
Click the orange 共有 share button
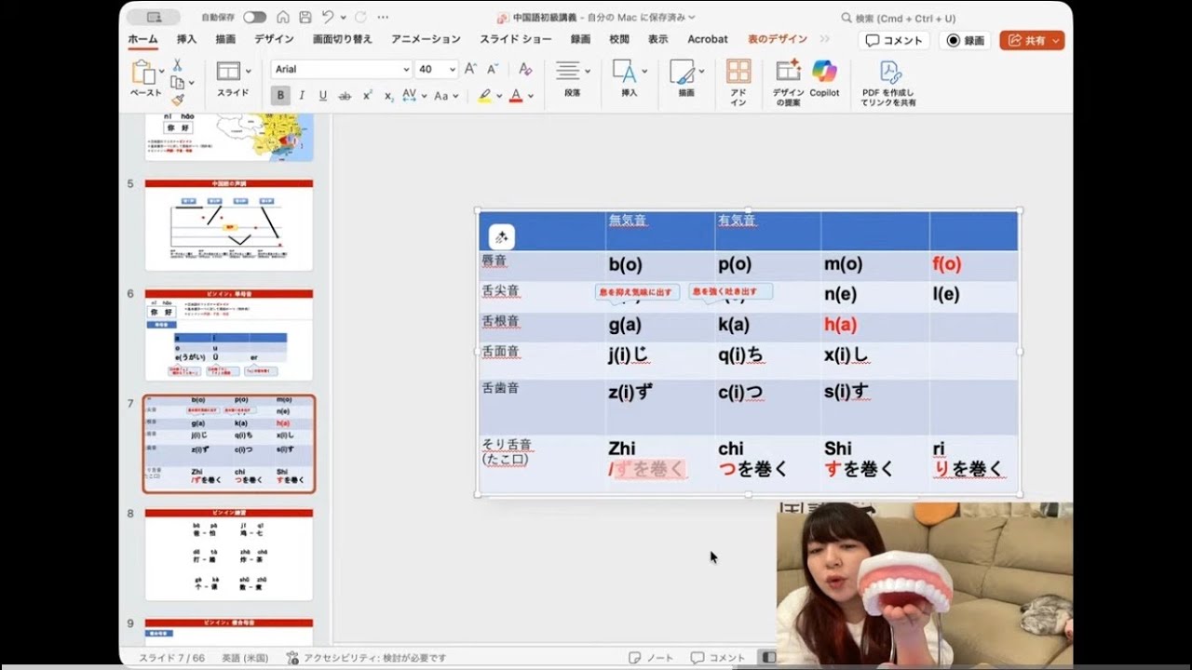pos(1032,40)
